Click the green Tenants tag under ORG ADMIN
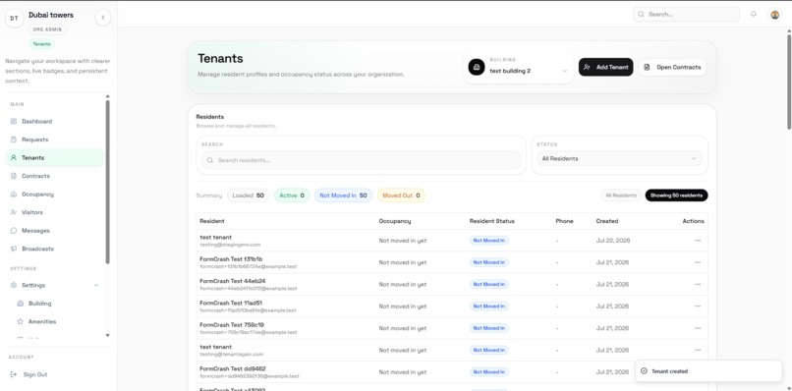Screen dimensions: 792x391 pyautogui.click(x=42, y=44)
